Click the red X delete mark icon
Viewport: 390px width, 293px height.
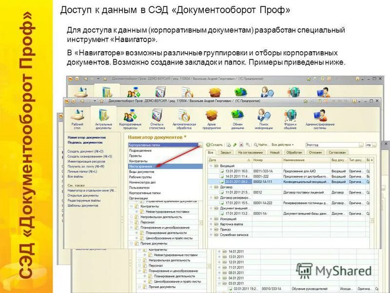(241, 145)
